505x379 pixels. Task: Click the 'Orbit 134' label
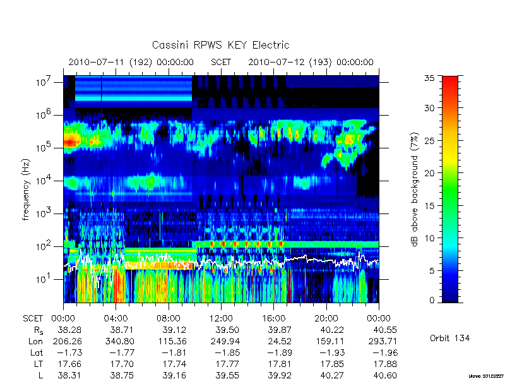449,338
